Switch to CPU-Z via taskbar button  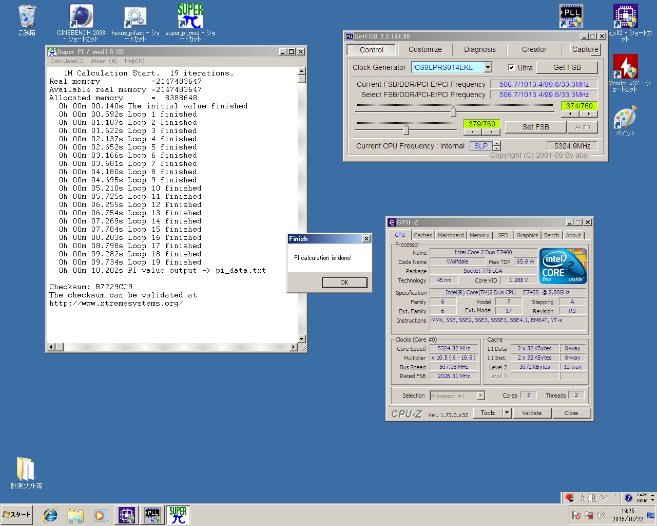click(x=127, y=515)
